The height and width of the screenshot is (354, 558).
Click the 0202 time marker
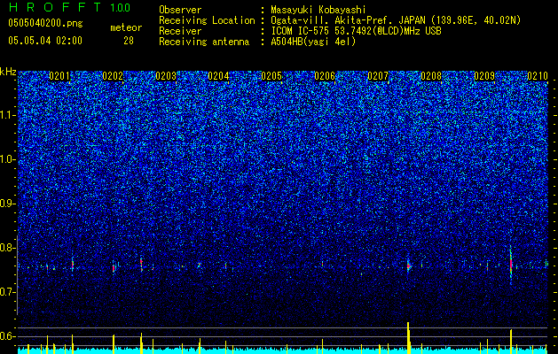point(113,76)
